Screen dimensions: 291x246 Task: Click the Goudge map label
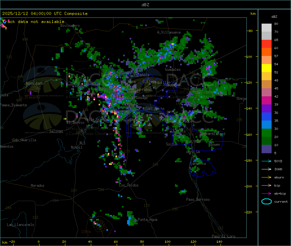coord(142,98)
